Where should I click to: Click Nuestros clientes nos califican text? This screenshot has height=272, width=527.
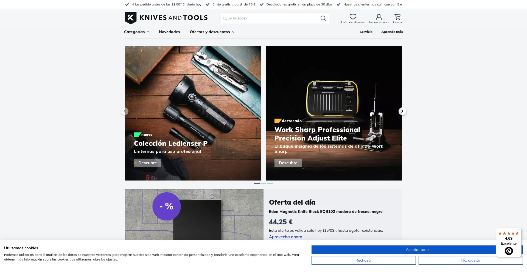click(x=372, y=4)
